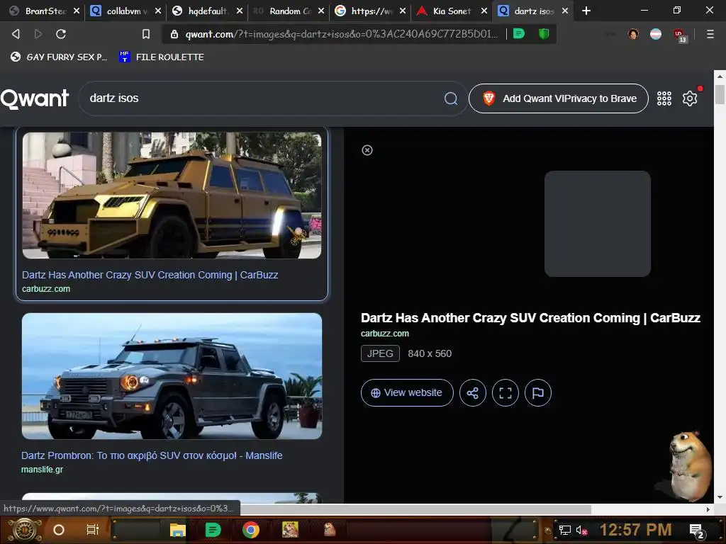The height and width of the screenshot is (544, 726).
Task: Click the page scrollbar down arrow
Action: (720, 497)
